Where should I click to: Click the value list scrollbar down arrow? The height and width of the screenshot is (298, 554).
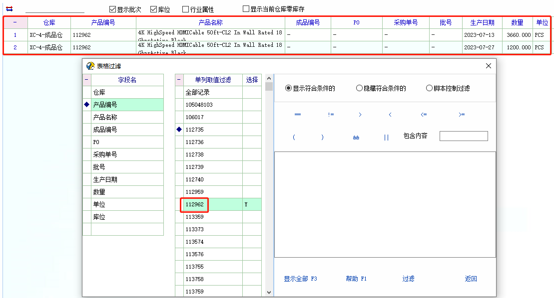pos(269,293)
